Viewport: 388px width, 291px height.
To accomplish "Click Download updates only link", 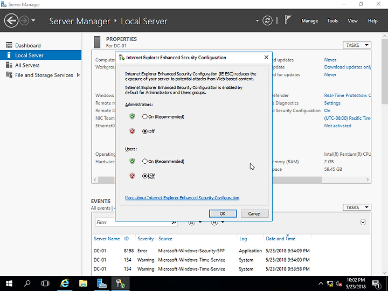I will [348, 67].
